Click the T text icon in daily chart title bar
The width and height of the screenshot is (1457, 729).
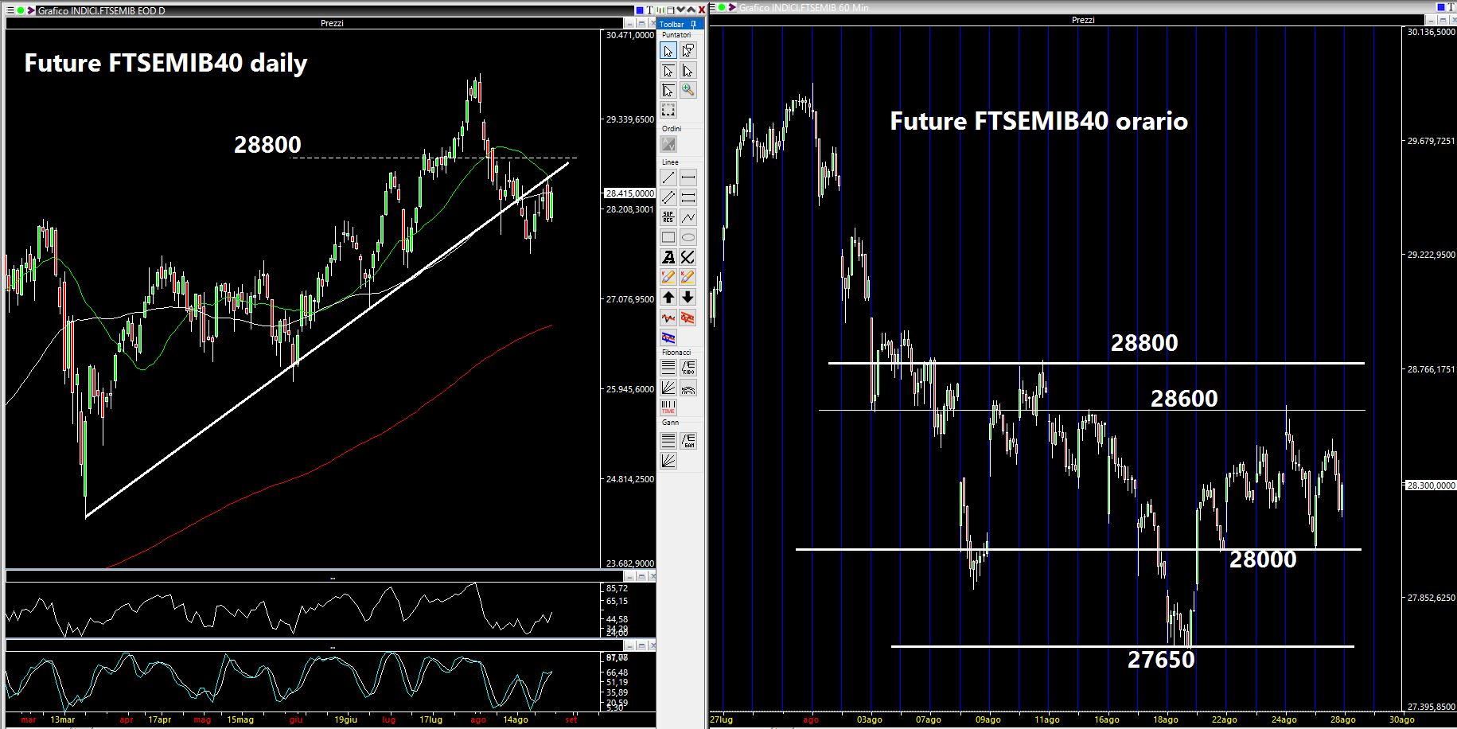coord(649,10)
